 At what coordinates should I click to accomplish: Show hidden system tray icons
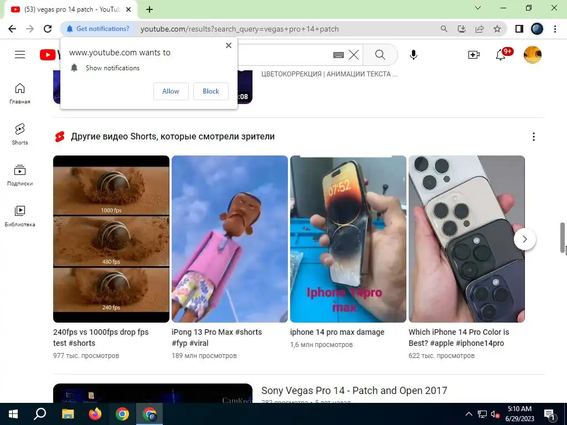(x=468, y=414)
